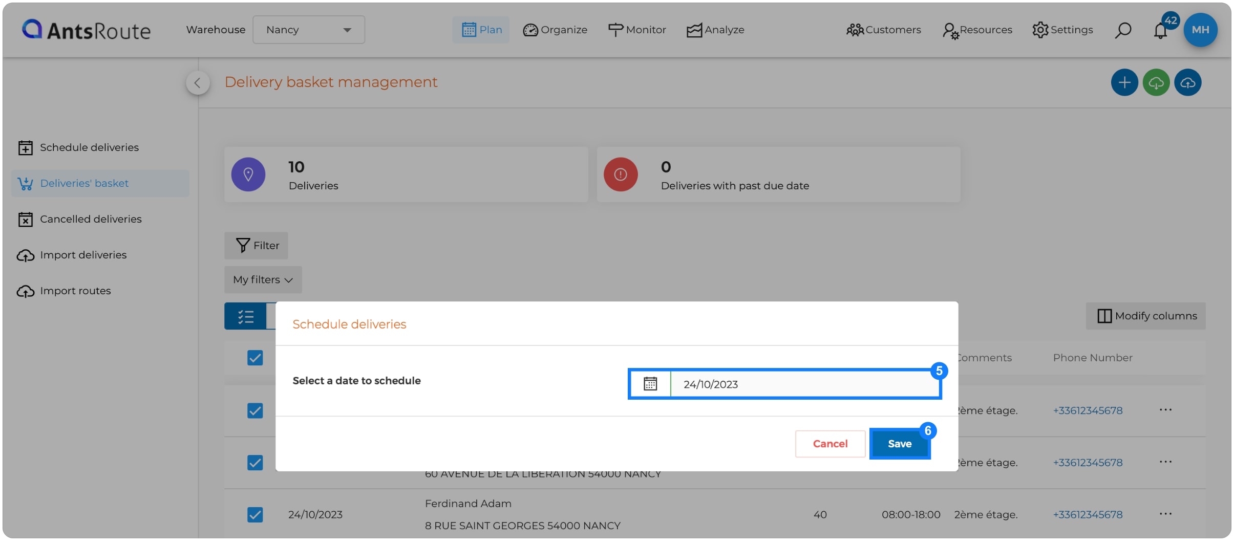Open the search magnifier icon
1234x544 pixels.
1122,30
